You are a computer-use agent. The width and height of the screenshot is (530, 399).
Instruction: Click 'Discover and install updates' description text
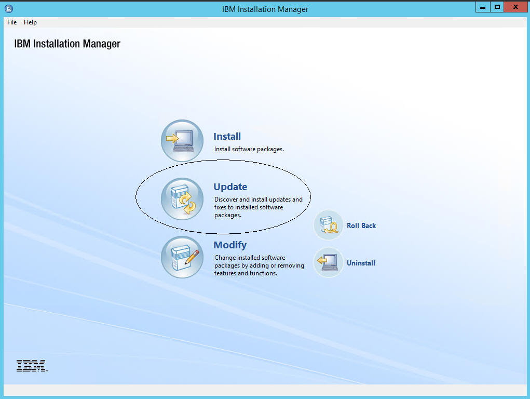tap(259, 207)
